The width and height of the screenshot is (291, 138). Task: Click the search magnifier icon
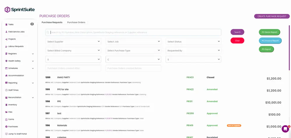[48, 33]
